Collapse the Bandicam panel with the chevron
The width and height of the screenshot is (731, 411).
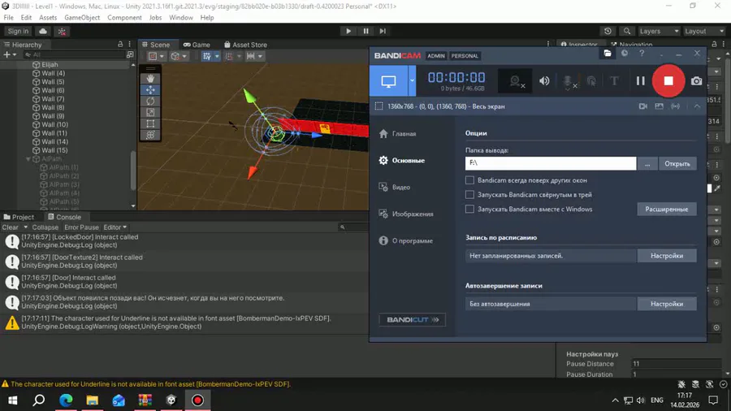697,106
